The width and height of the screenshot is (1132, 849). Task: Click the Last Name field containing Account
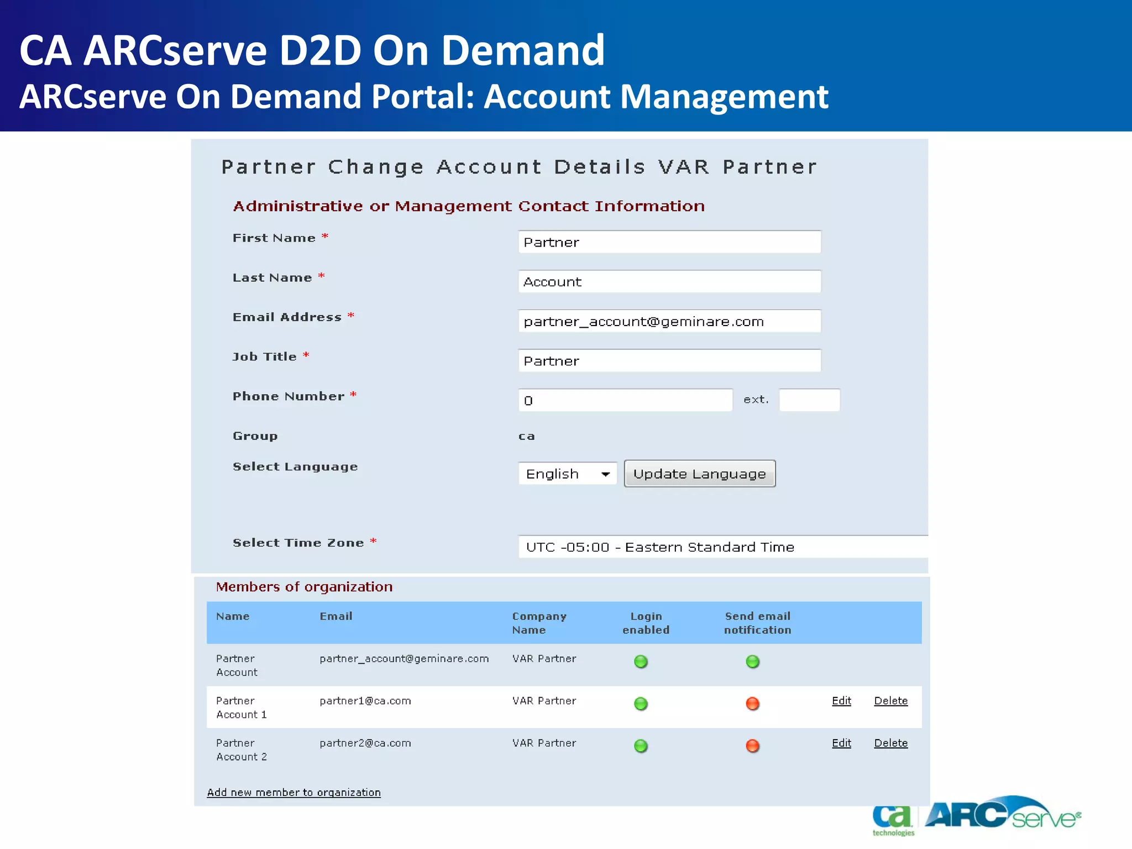669,282
